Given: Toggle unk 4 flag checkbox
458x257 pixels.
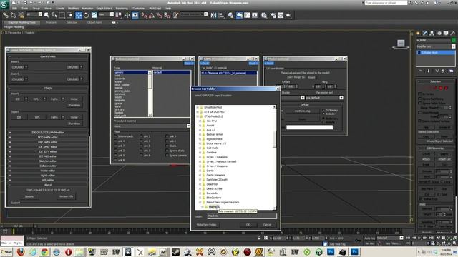Looking at the screenshot, I should point(116,141).
